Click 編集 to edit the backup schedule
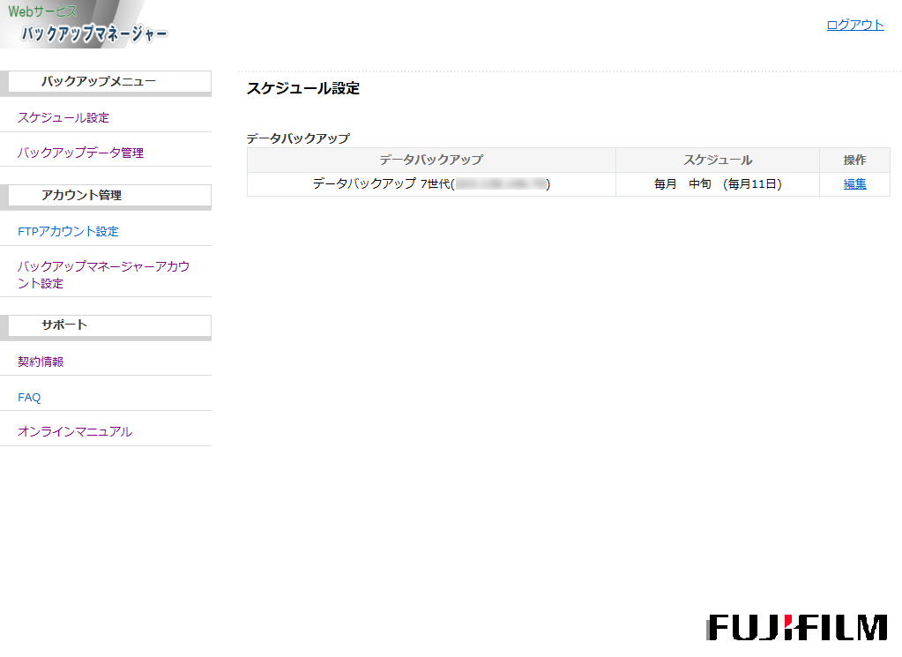 [x=854, y=184]
